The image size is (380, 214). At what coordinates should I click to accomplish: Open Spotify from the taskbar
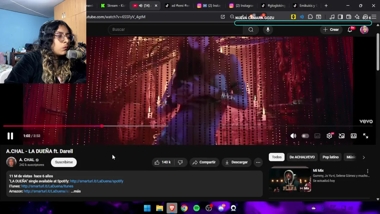pos(197,208)
